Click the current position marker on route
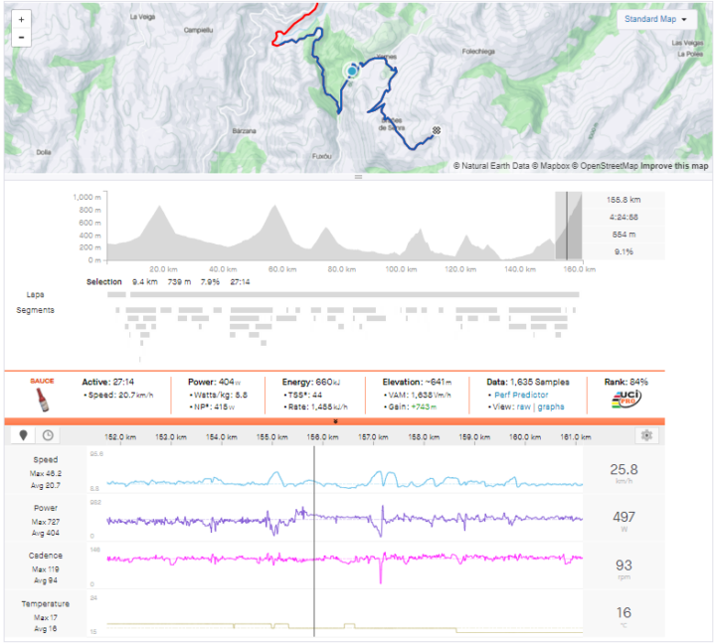Viewport: 716px width, 644px height. pos(351,72)
